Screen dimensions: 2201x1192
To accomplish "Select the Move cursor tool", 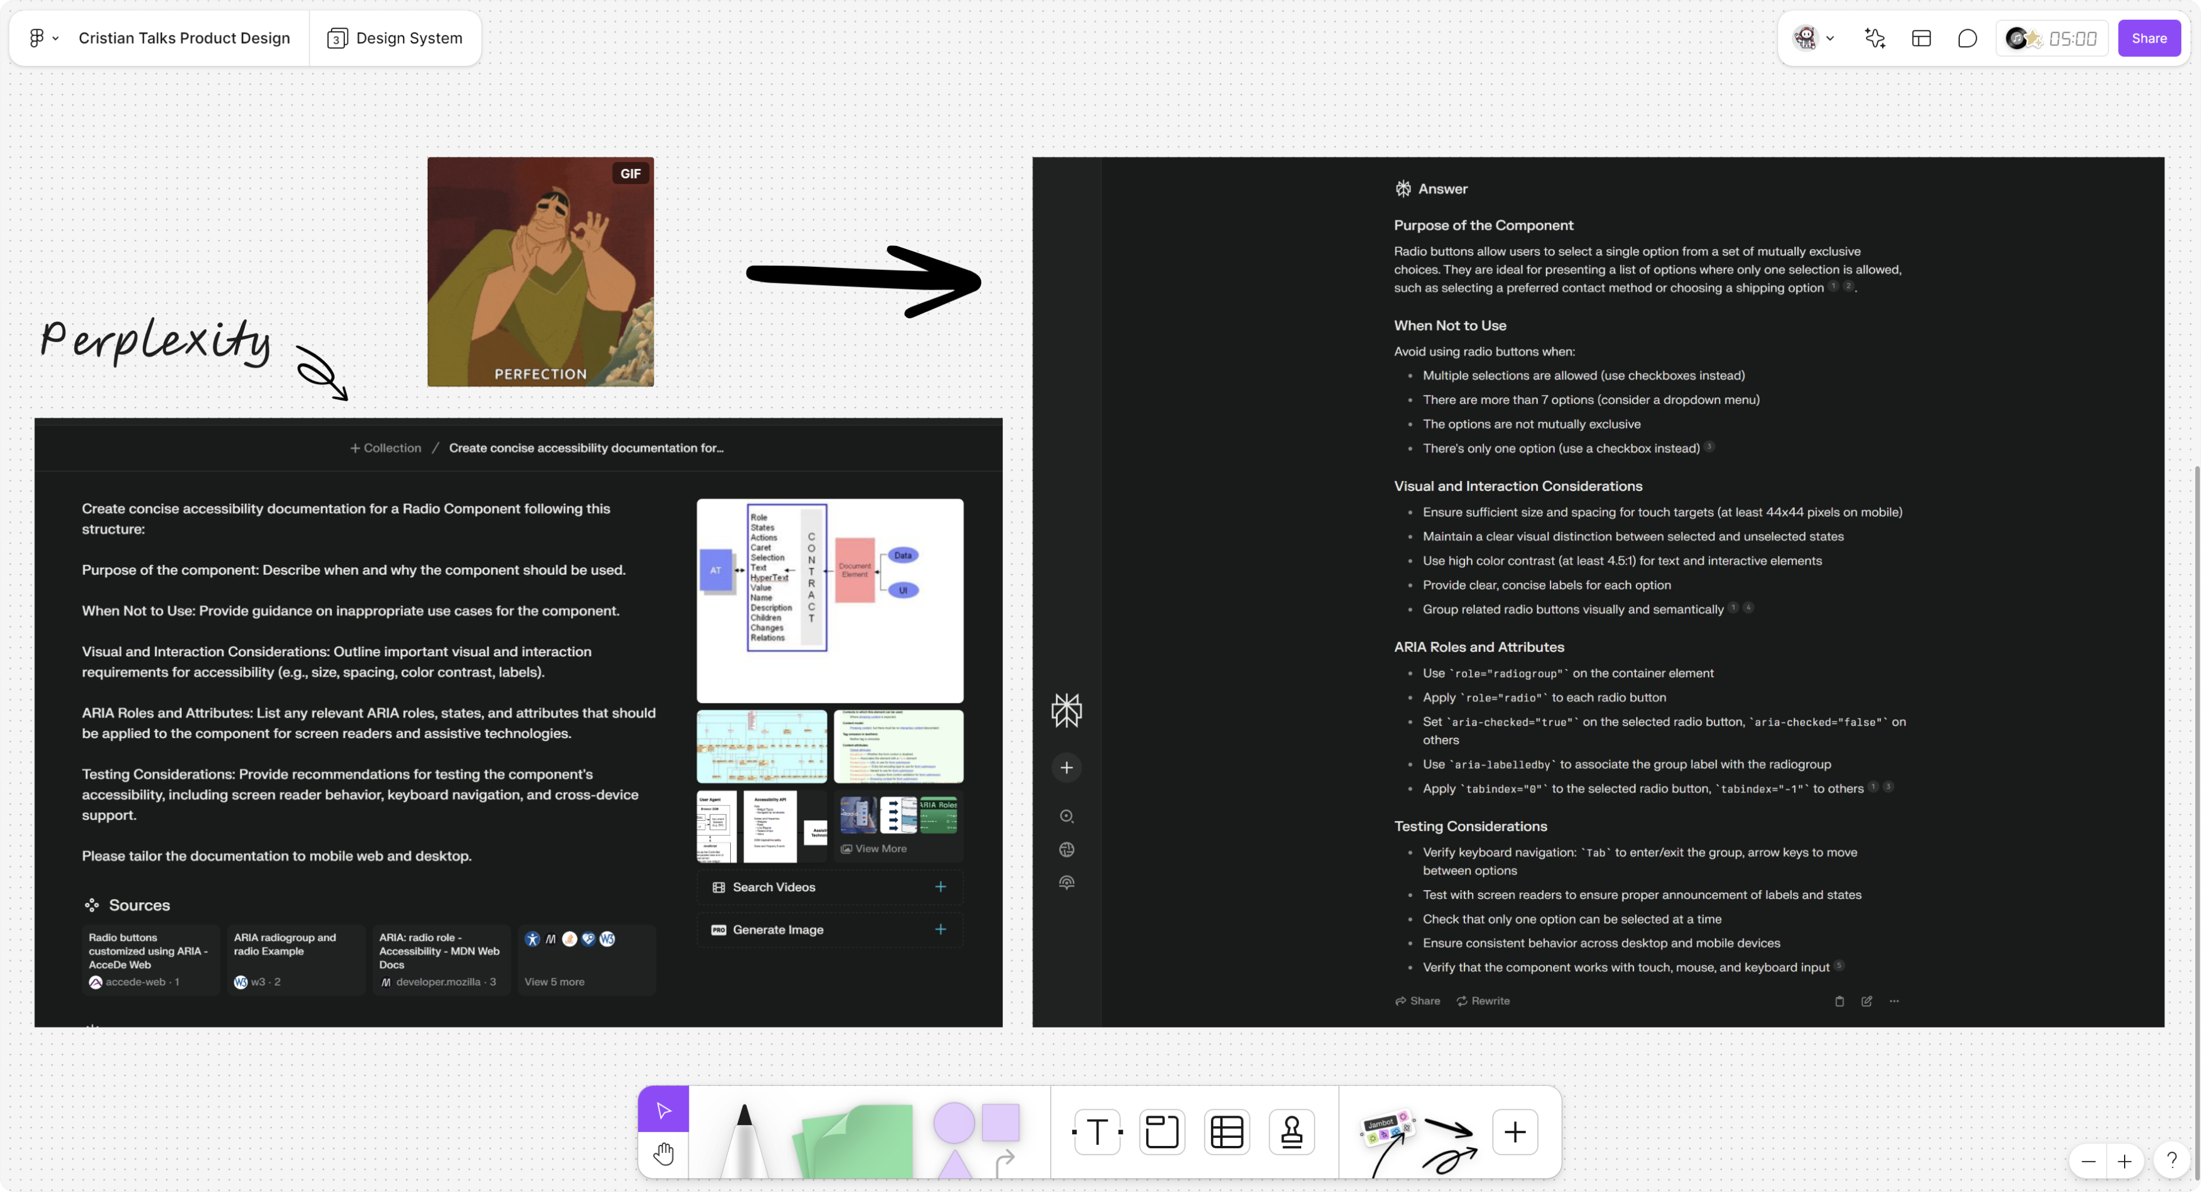I will 663,1109.
